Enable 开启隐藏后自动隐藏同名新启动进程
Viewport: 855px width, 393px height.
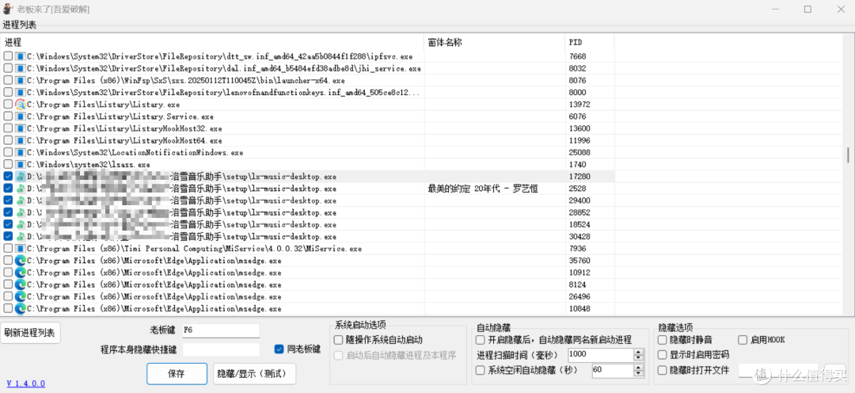(x=480, y=340)
